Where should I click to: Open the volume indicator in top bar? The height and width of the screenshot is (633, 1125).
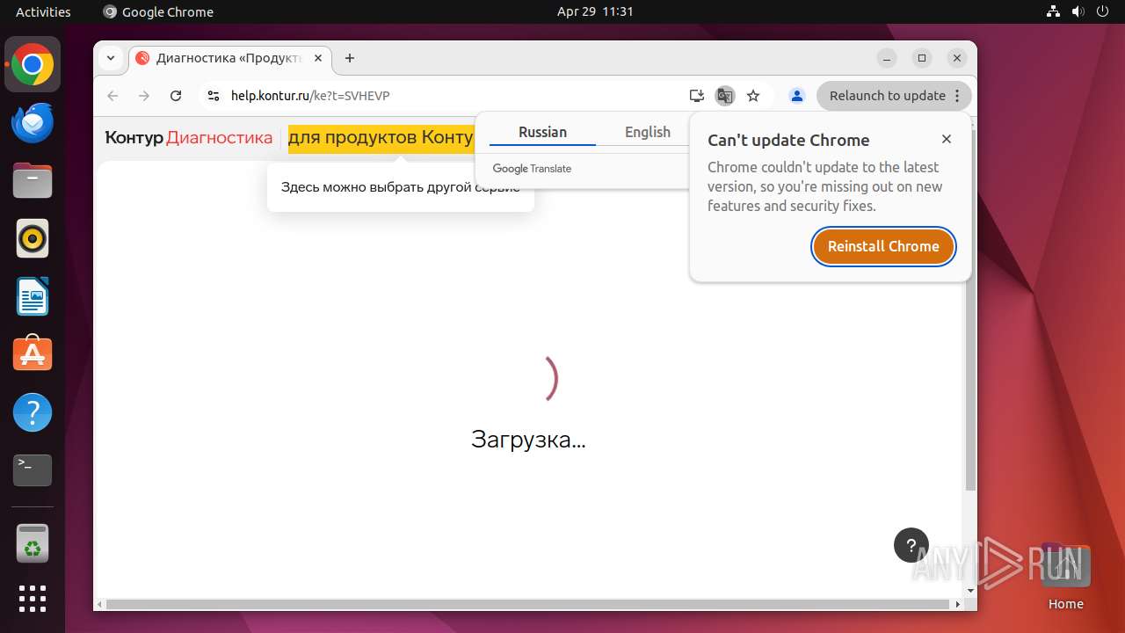coord(1078,11)
